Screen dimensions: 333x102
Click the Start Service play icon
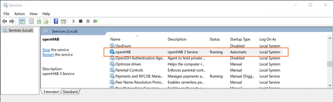pyautogui.click(x=74, y=21)
